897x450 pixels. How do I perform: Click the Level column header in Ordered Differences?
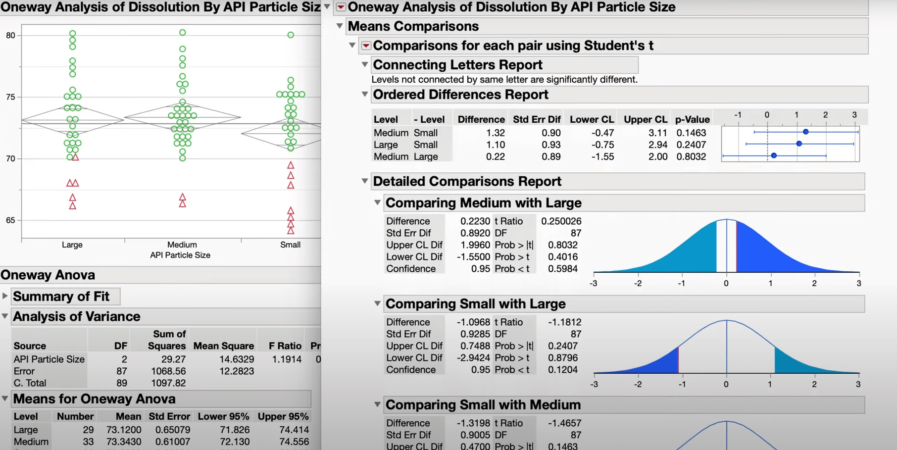pos(386,119)
